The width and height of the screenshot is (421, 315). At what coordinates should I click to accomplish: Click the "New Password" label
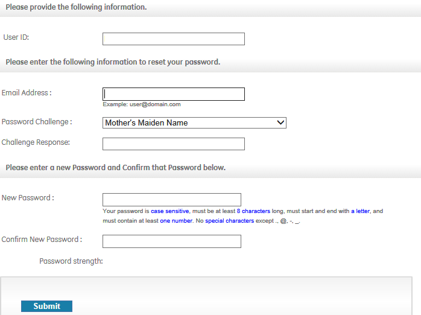point(26,198)
